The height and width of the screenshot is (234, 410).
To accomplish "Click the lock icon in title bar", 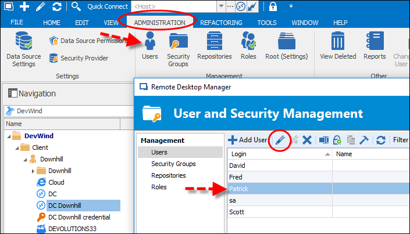I will tap(273, 6).
